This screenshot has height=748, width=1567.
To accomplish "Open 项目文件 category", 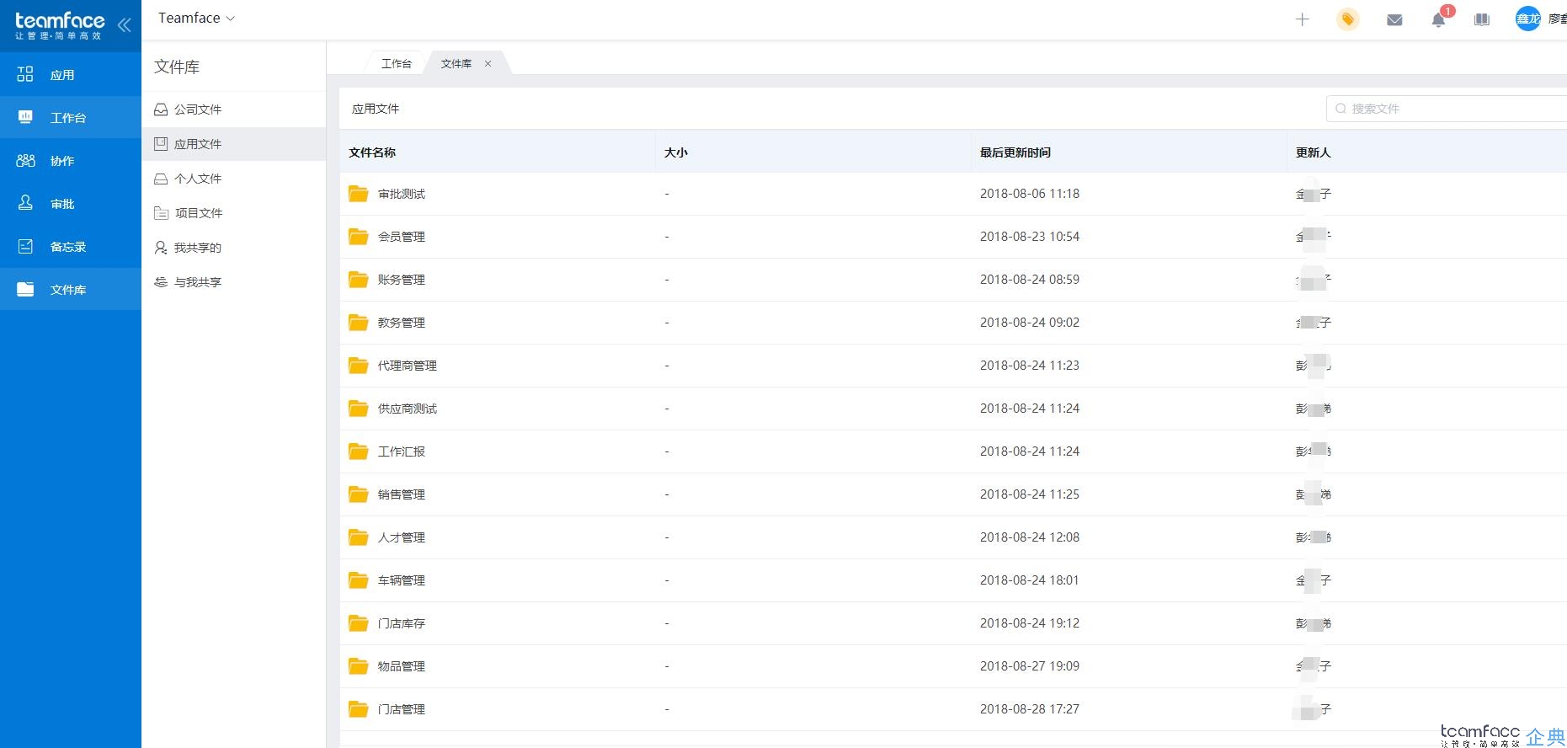I will (233, 213).
